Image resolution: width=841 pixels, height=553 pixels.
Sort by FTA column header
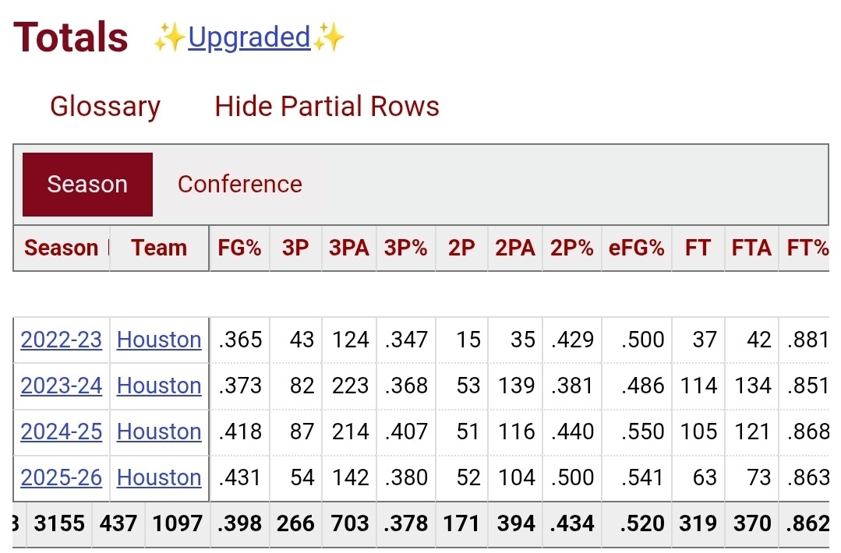coord(751,248)
